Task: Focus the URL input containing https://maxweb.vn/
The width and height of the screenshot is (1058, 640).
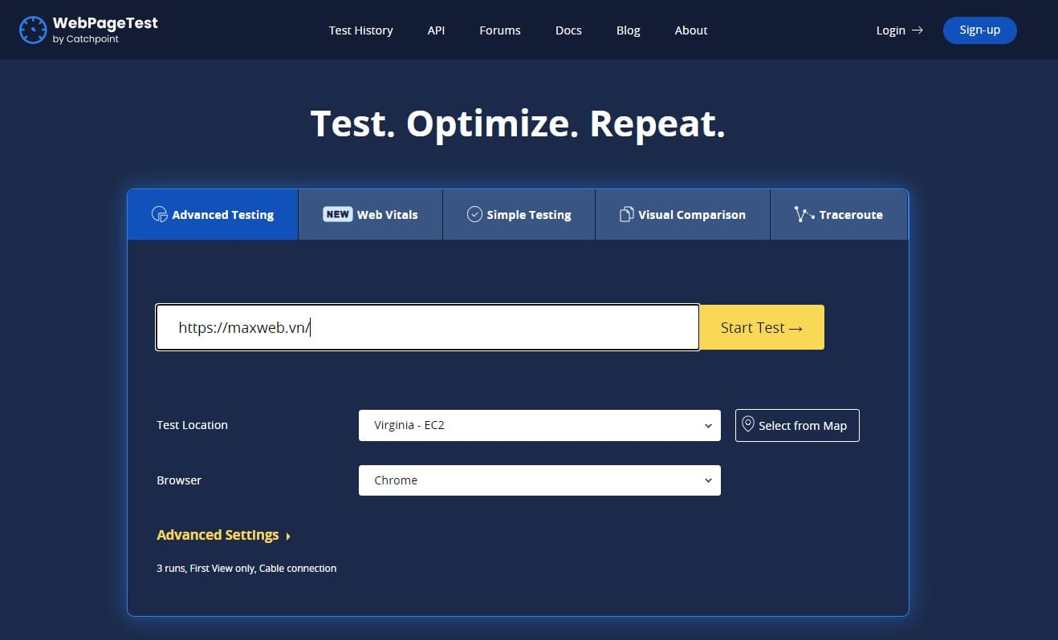Action: click(427, 327)
